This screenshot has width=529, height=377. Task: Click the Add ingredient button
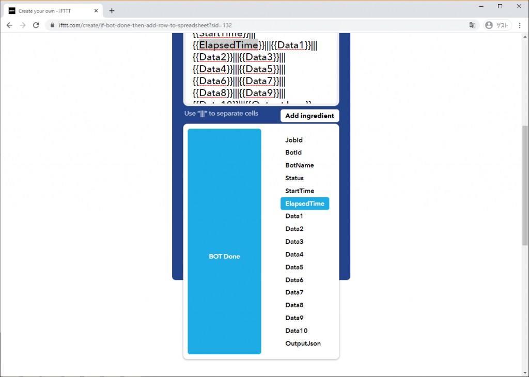pyautogui.click(x=309, y=116)
